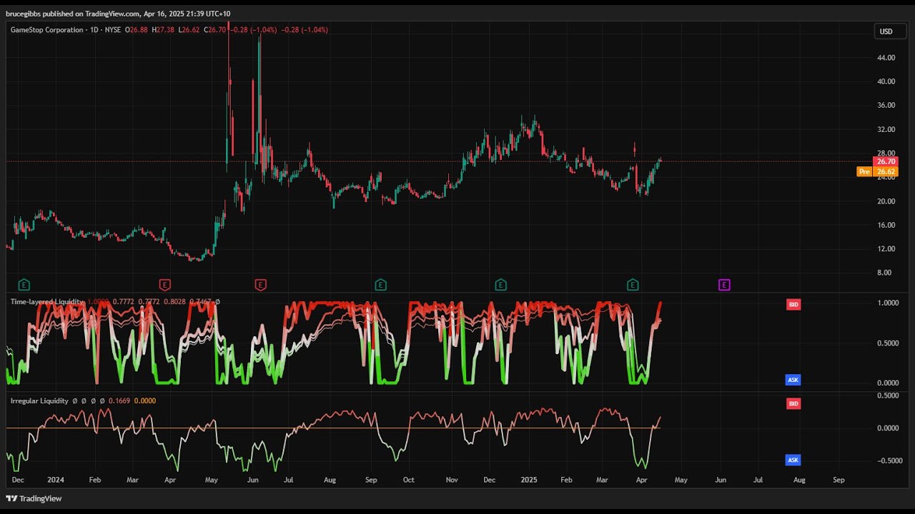Click the Oct label on the time axis

[408, 480]
